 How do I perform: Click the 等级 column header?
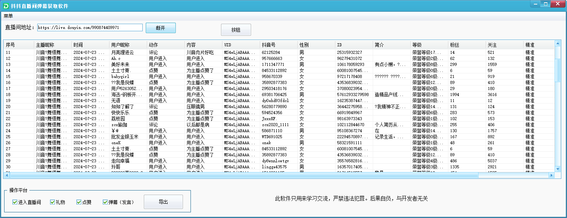(x=429, y=45)
